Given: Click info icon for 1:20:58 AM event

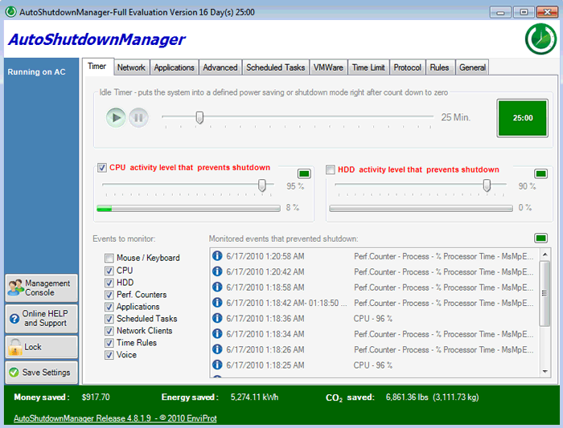Looking at the screenshot, I should (x=217, y=255).
